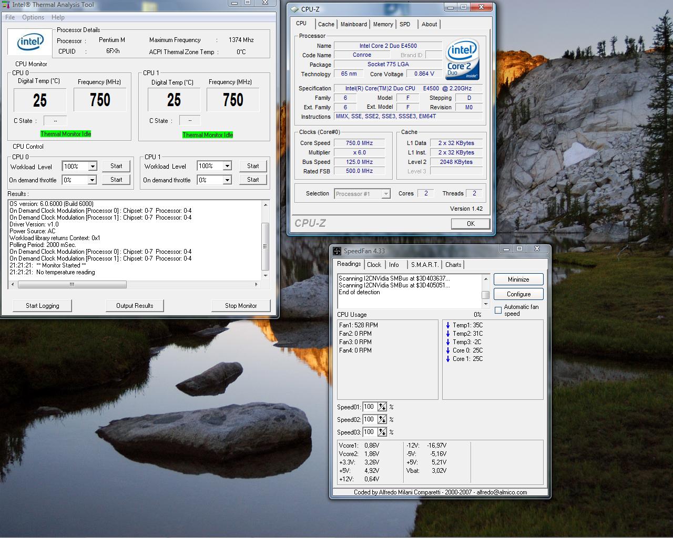Open CPU 0 On demand throttle dropdown

[x=93, y=180]
